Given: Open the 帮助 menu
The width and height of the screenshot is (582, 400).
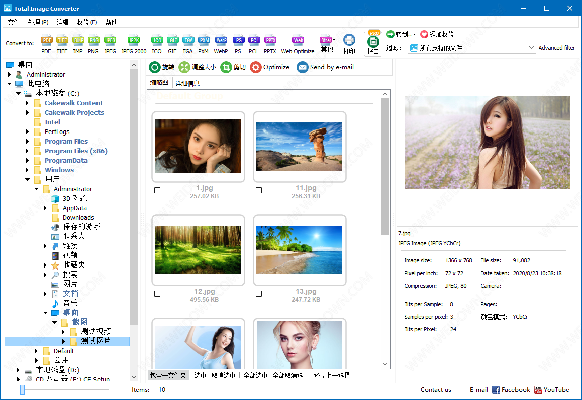Looking at the screenshot, I should click(x=112, y=22).
